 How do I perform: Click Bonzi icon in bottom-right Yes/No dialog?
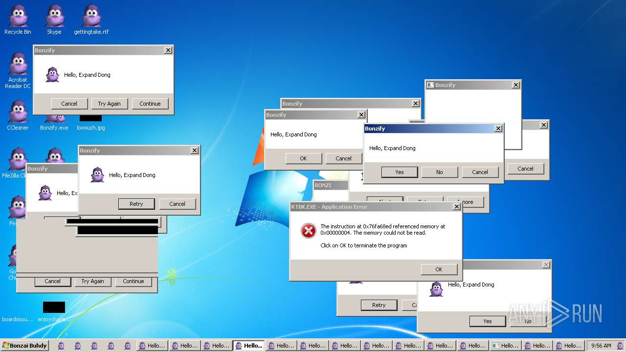coord(436,289)
